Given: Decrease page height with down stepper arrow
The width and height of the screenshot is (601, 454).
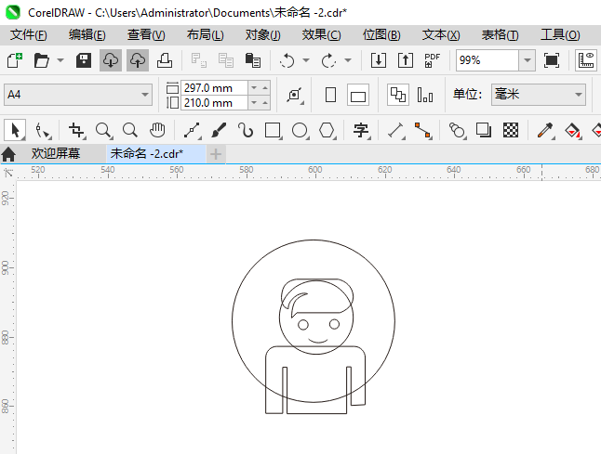Looking at the screenshot, I should click(x=254, y=102).
